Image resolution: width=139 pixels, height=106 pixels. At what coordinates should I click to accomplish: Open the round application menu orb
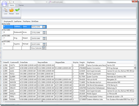[4, 4]
